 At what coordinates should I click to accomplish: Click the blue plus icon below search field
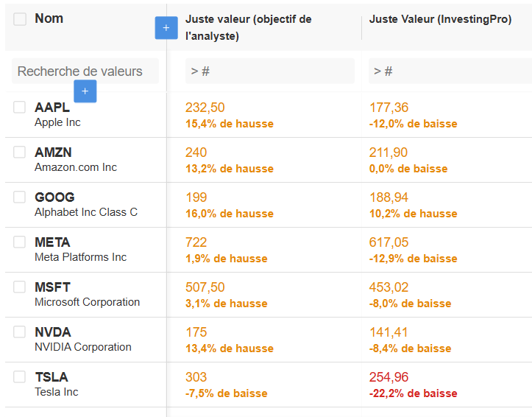85,91
